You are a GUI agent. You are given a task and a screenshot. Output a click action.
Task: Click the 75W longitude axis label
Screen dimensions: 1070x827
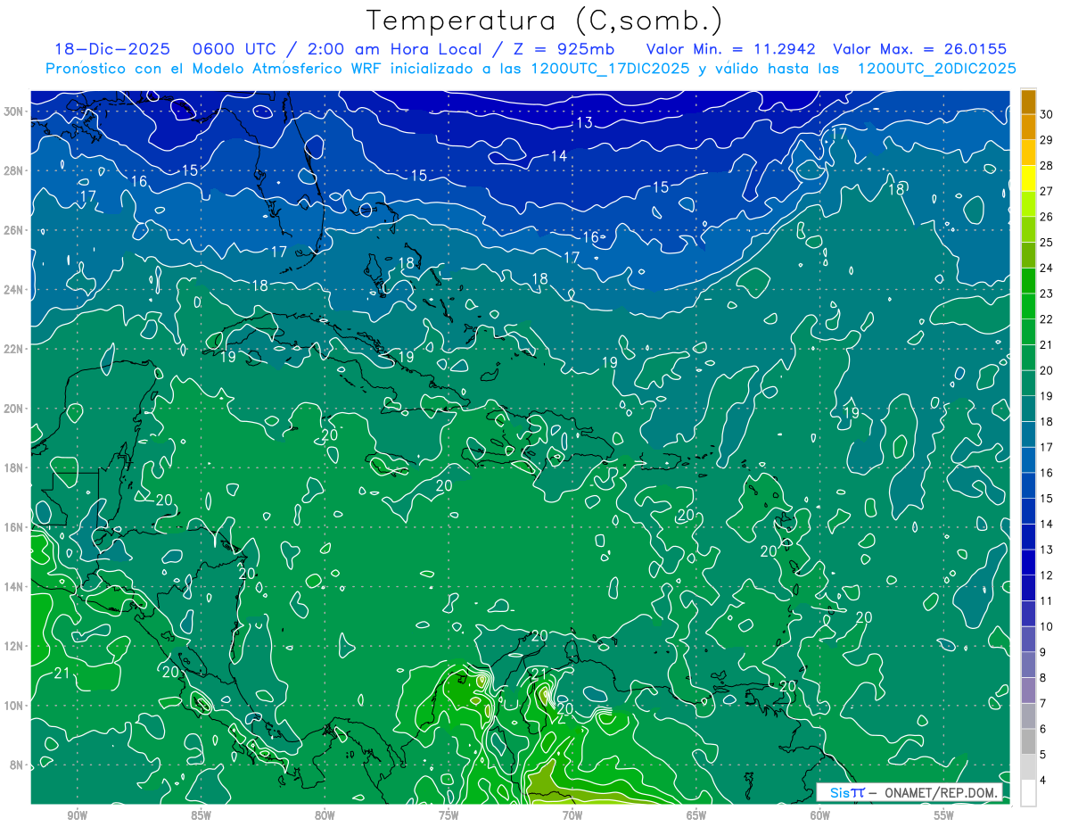449,815
